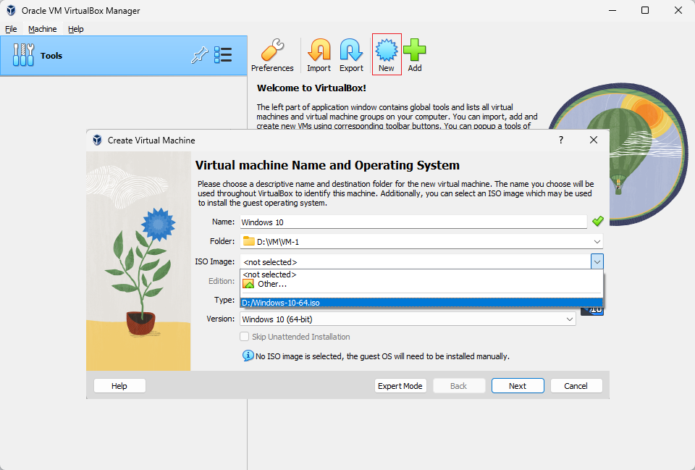Image resolution: width=695 pixels, height=470 pixels.
Task: Open the Help menu
Action: coord(76,29)
